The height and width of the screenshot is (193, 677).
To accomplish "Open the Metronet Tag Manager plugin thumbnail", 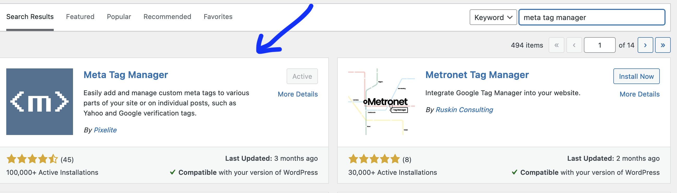I will 382,102.
